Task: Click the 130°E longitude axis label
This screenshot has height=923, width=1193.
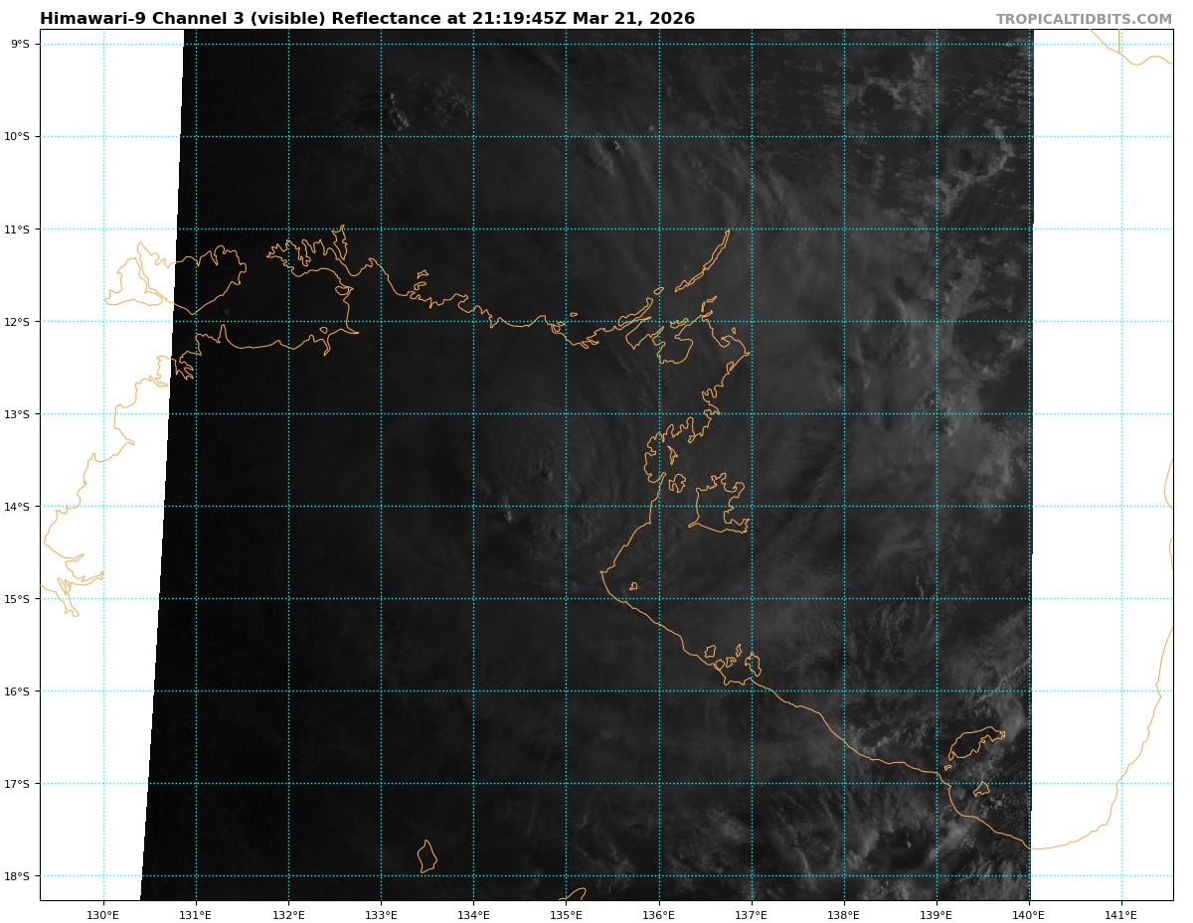Action: (103, 915)
